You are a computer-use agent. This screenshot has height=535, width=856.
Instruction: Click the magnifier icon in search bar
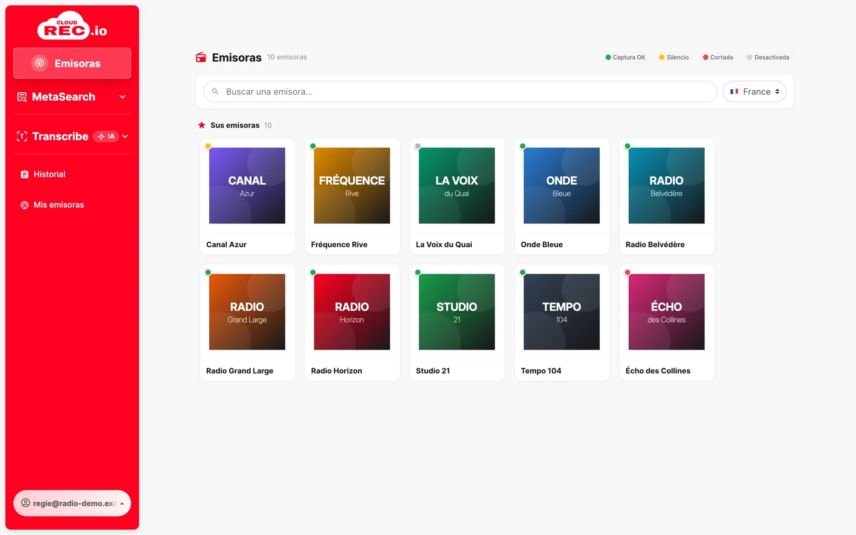coord(215,91)
